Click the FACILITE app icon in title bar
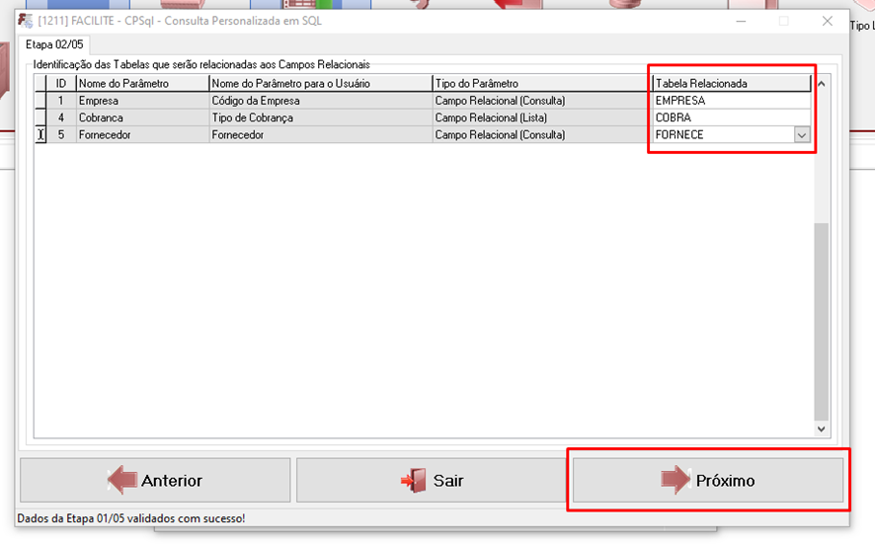 tap(25, 21)
